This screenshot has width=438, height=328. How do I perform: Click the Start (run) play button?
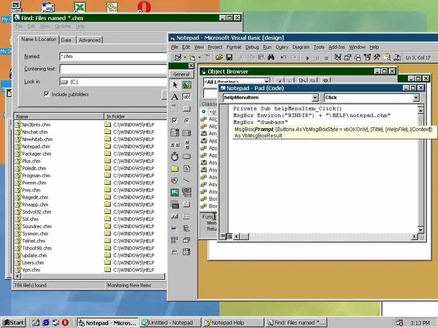click(307, 58)
